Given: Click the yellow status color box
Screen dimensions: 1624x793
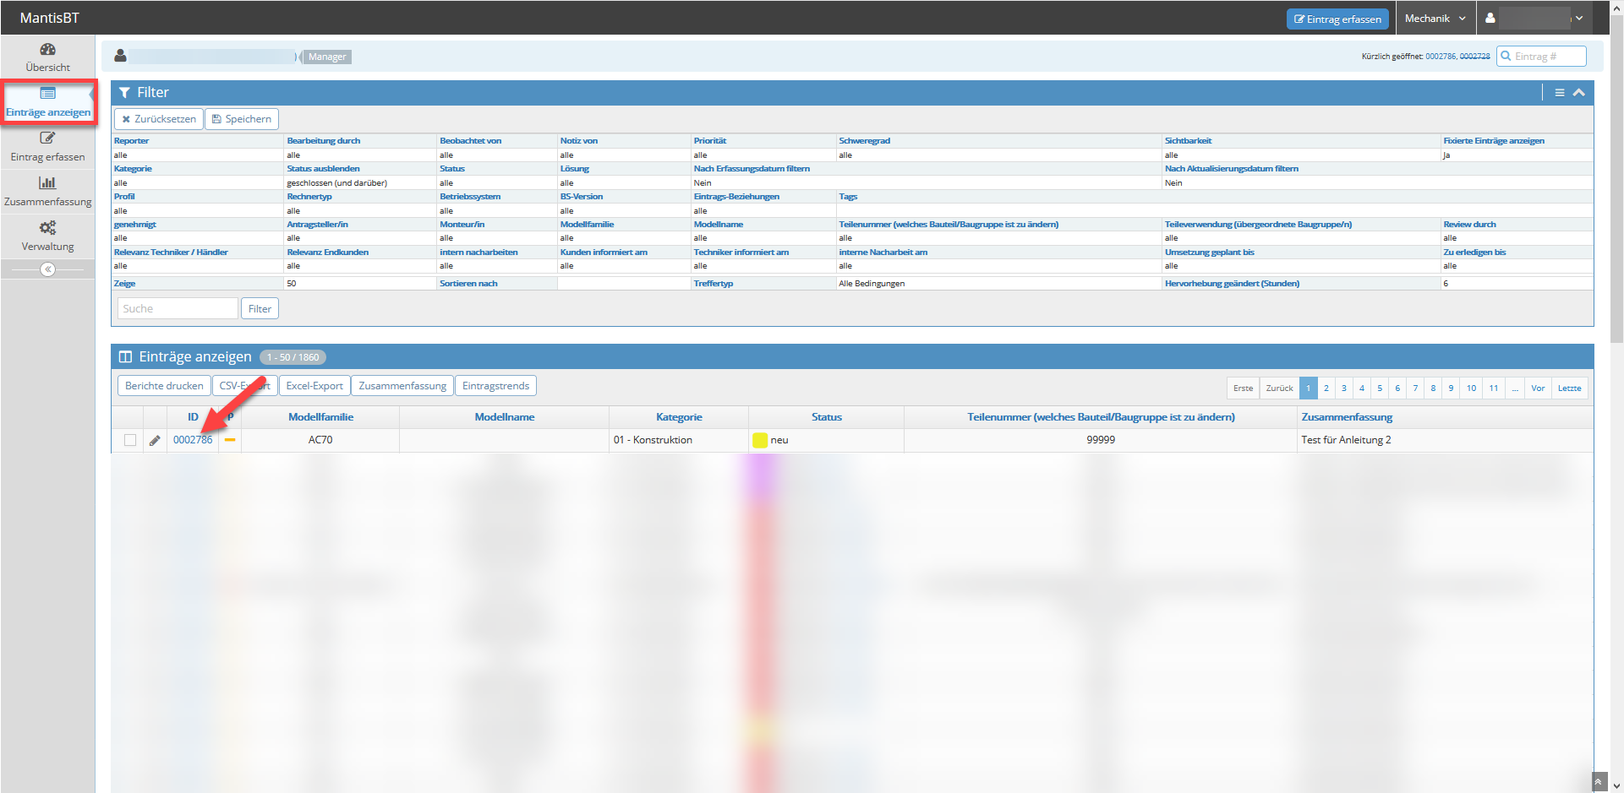Looking at the screenshot, I should (x=760, y=440).
